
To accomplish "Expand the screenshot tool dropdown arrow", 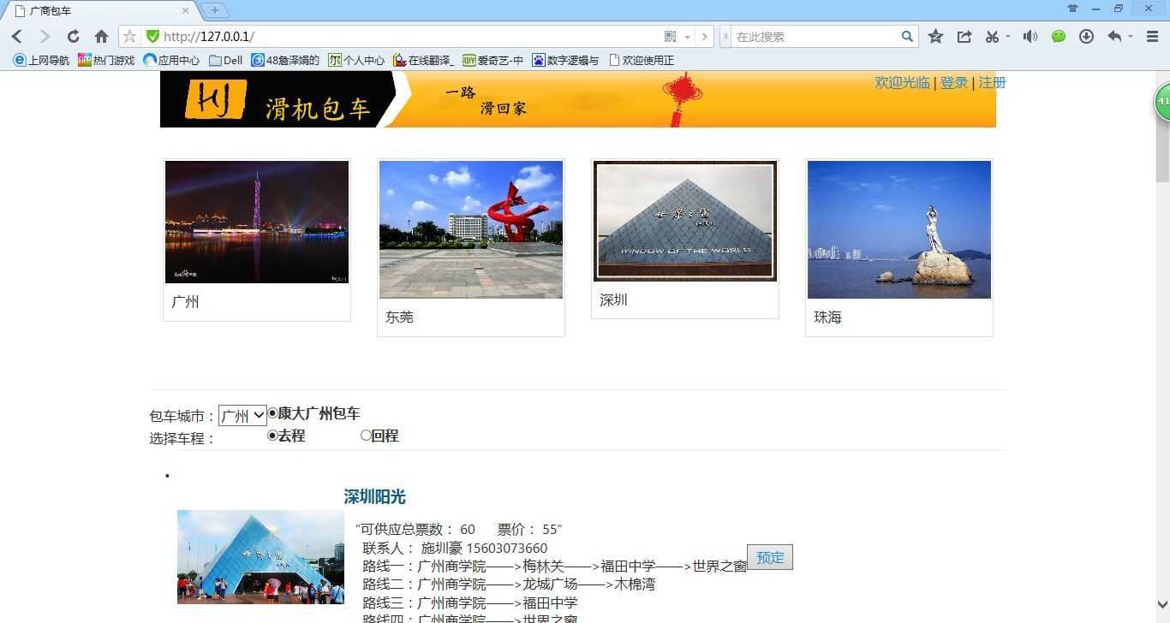I will tap(1008, 37).
